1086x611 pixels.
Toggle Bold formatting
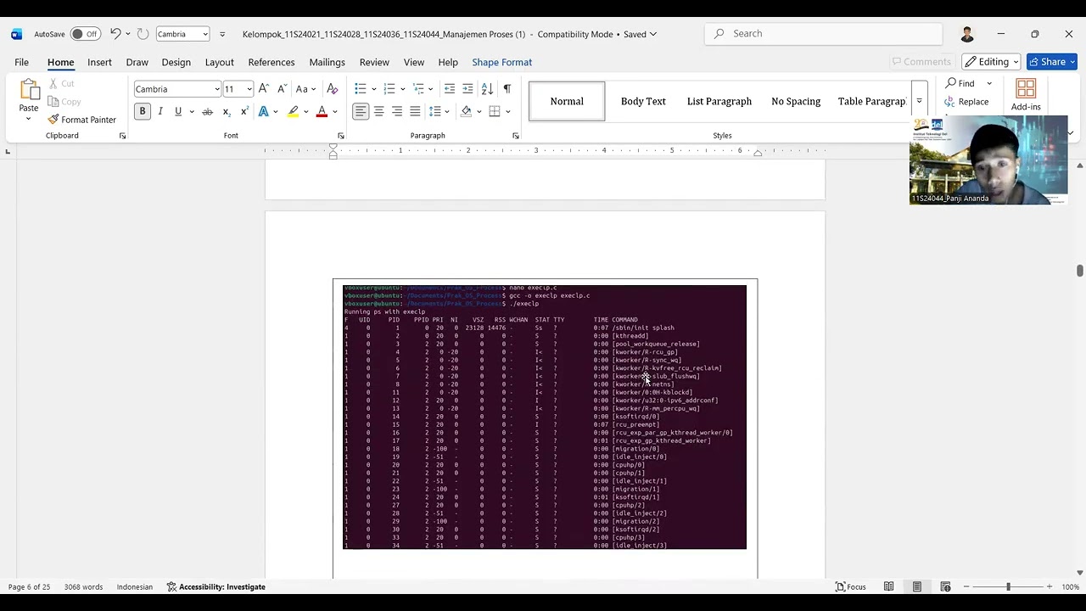click(143, 111)
